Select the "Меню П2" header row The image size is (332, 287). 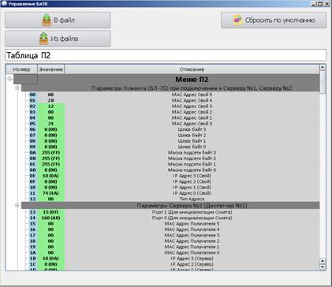166,79
